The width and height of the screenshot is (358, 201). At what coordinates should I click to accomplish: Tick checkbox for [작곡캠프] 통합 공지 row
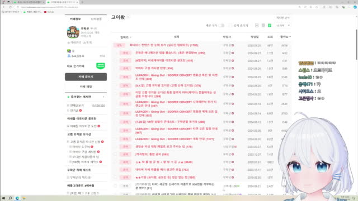(x=115, y=154)
